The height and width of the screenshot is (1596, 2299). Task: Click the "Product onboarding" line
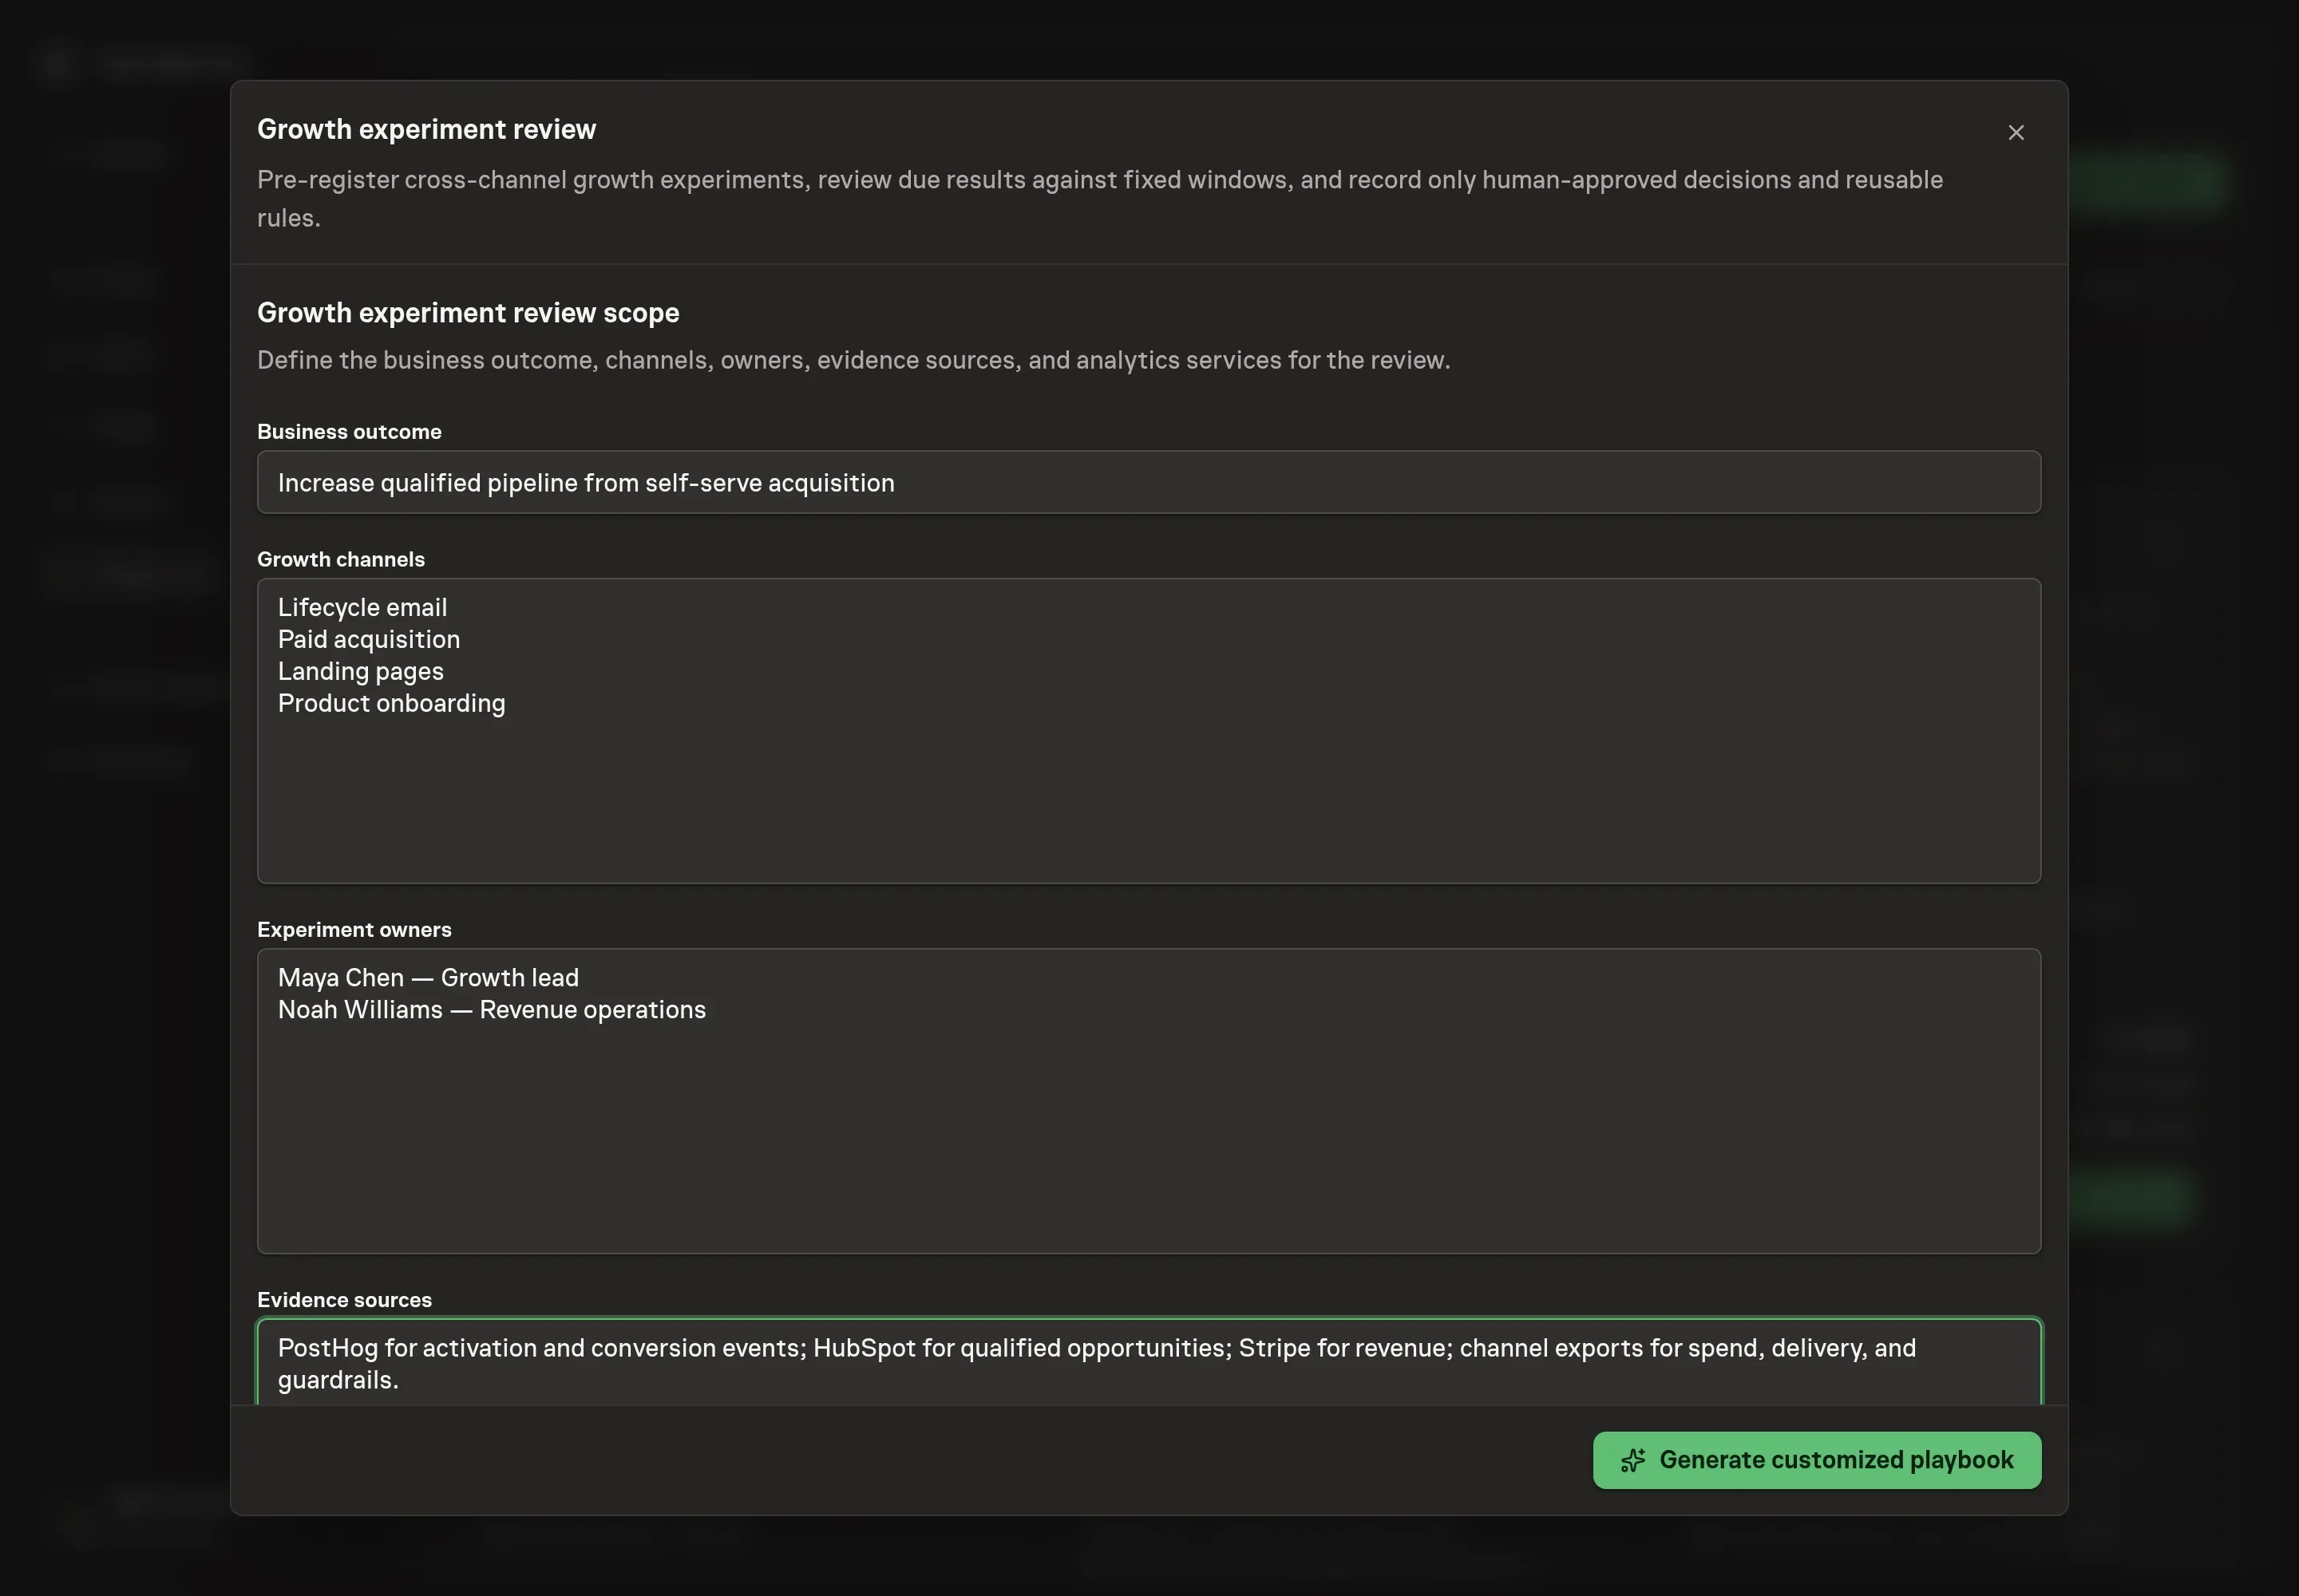391,703
